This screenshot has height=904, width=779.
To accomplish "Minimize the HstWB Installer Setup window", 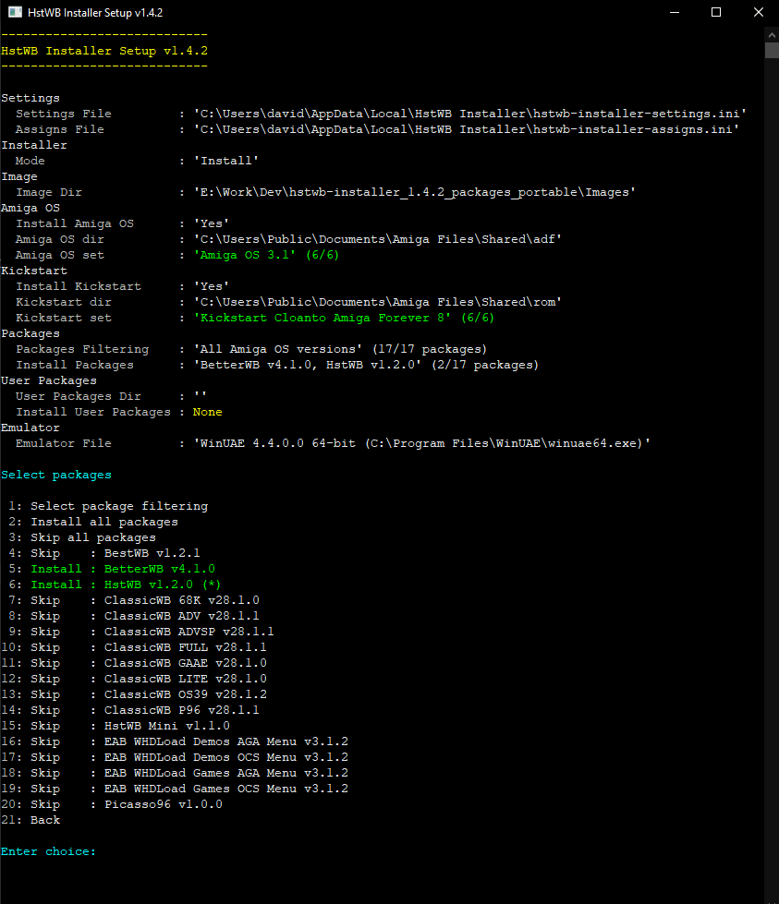I will pyautogui.click(x=674, y=12).
